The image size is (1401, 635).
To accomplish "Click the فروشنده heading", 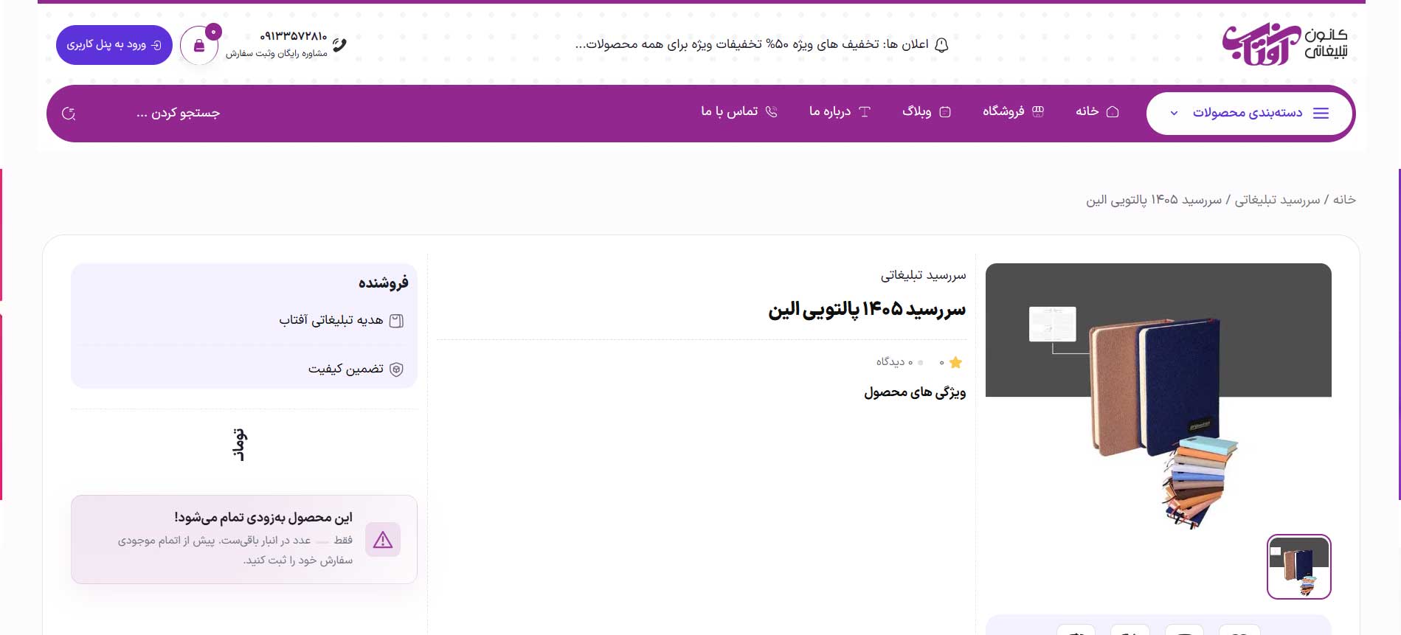I will pos(383,283).
